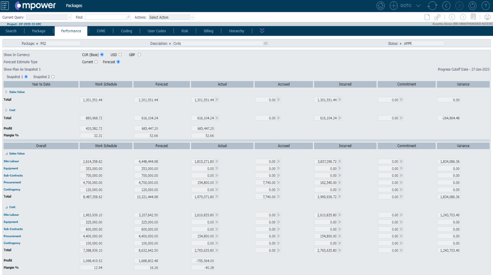Open the Select Action dropdown
Image resolution: width=493 pixels, height=275 pixels.
point(171,17)
